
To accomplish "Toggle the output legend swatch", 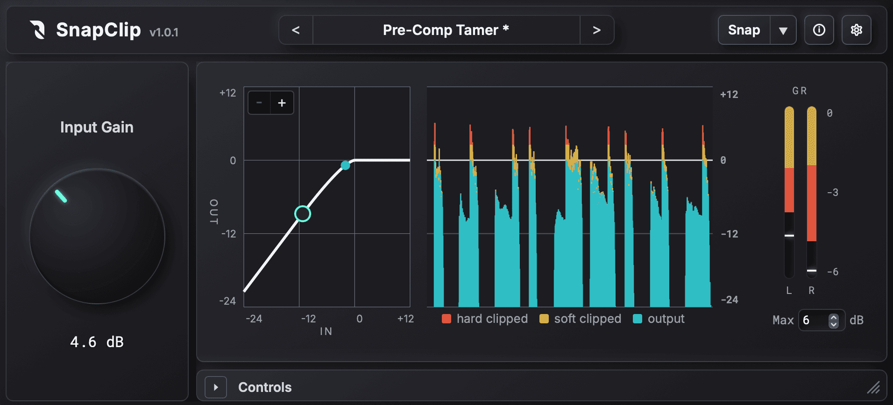I will point(638,319).
